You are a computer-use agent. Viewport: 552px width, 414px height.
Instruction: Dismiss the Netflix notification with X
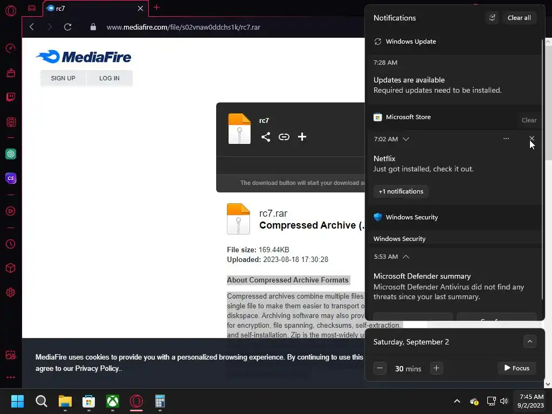pyautogui.click(x=532, y=139)
